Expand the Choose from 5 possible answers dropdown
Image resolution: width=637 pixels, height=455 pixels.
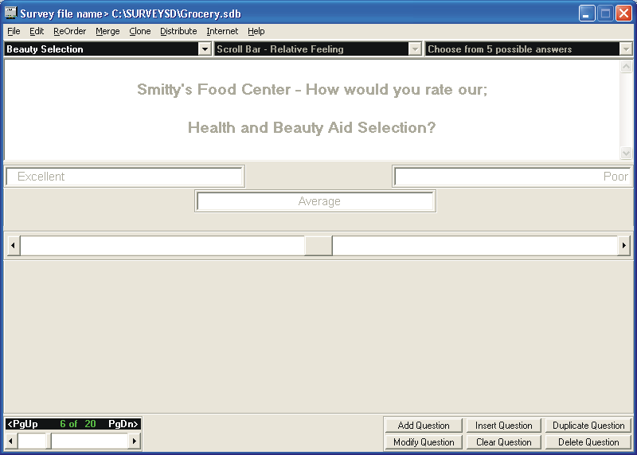[x=626, y=49]
